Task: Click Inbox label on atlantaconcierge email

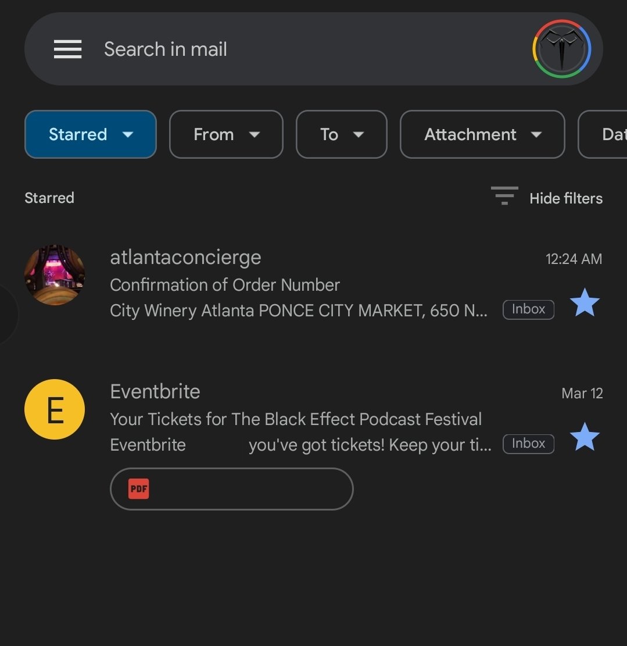Action: (528, 309)
